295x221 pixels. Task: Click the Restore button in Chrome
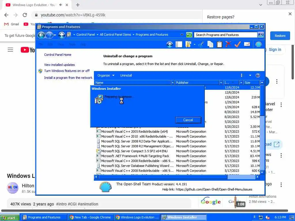click(280, 36)
